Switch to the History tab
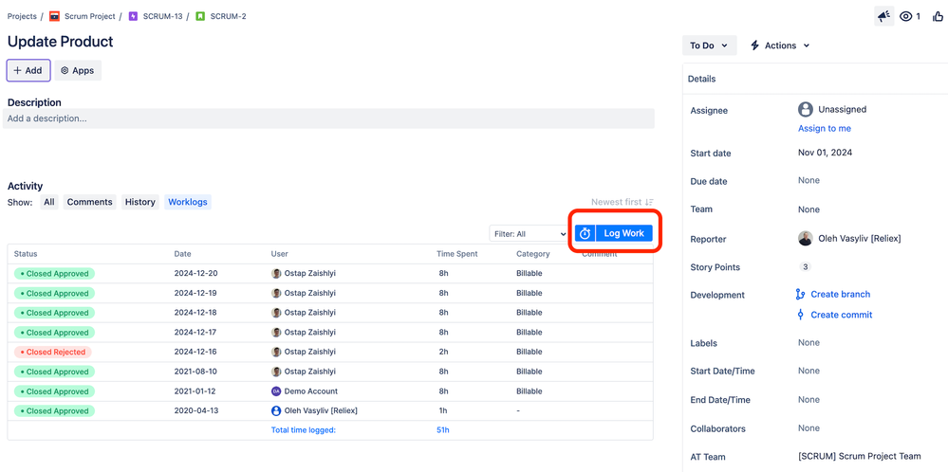 (x=140, y=202)
